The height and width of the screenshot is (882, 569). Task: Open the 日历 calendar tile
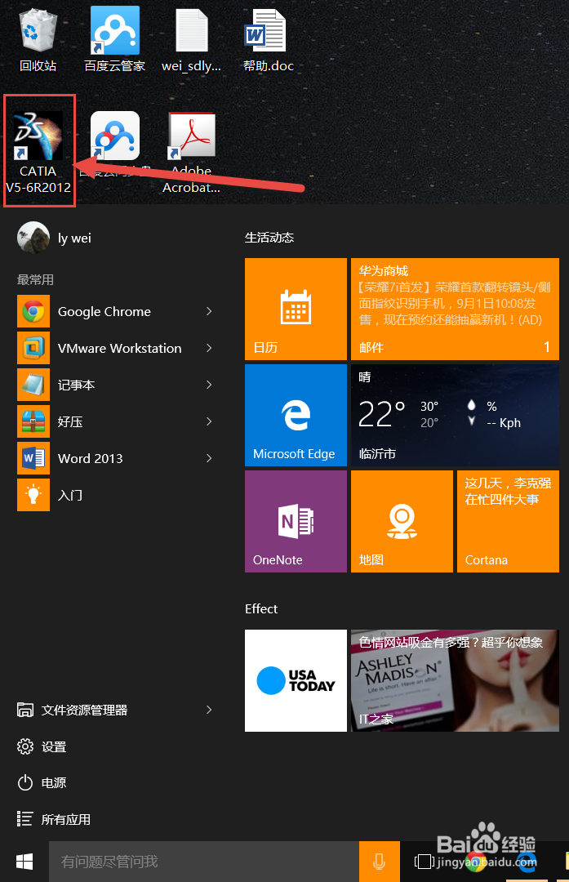[296, 309]
